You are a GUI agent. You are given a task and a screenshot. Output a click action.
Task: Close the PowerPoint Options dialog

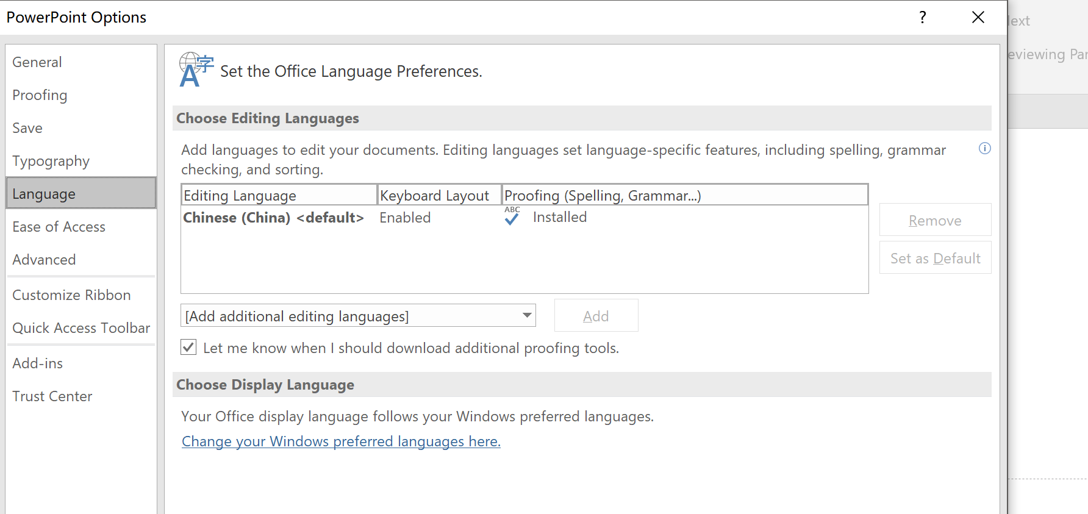tap(978, 17)
